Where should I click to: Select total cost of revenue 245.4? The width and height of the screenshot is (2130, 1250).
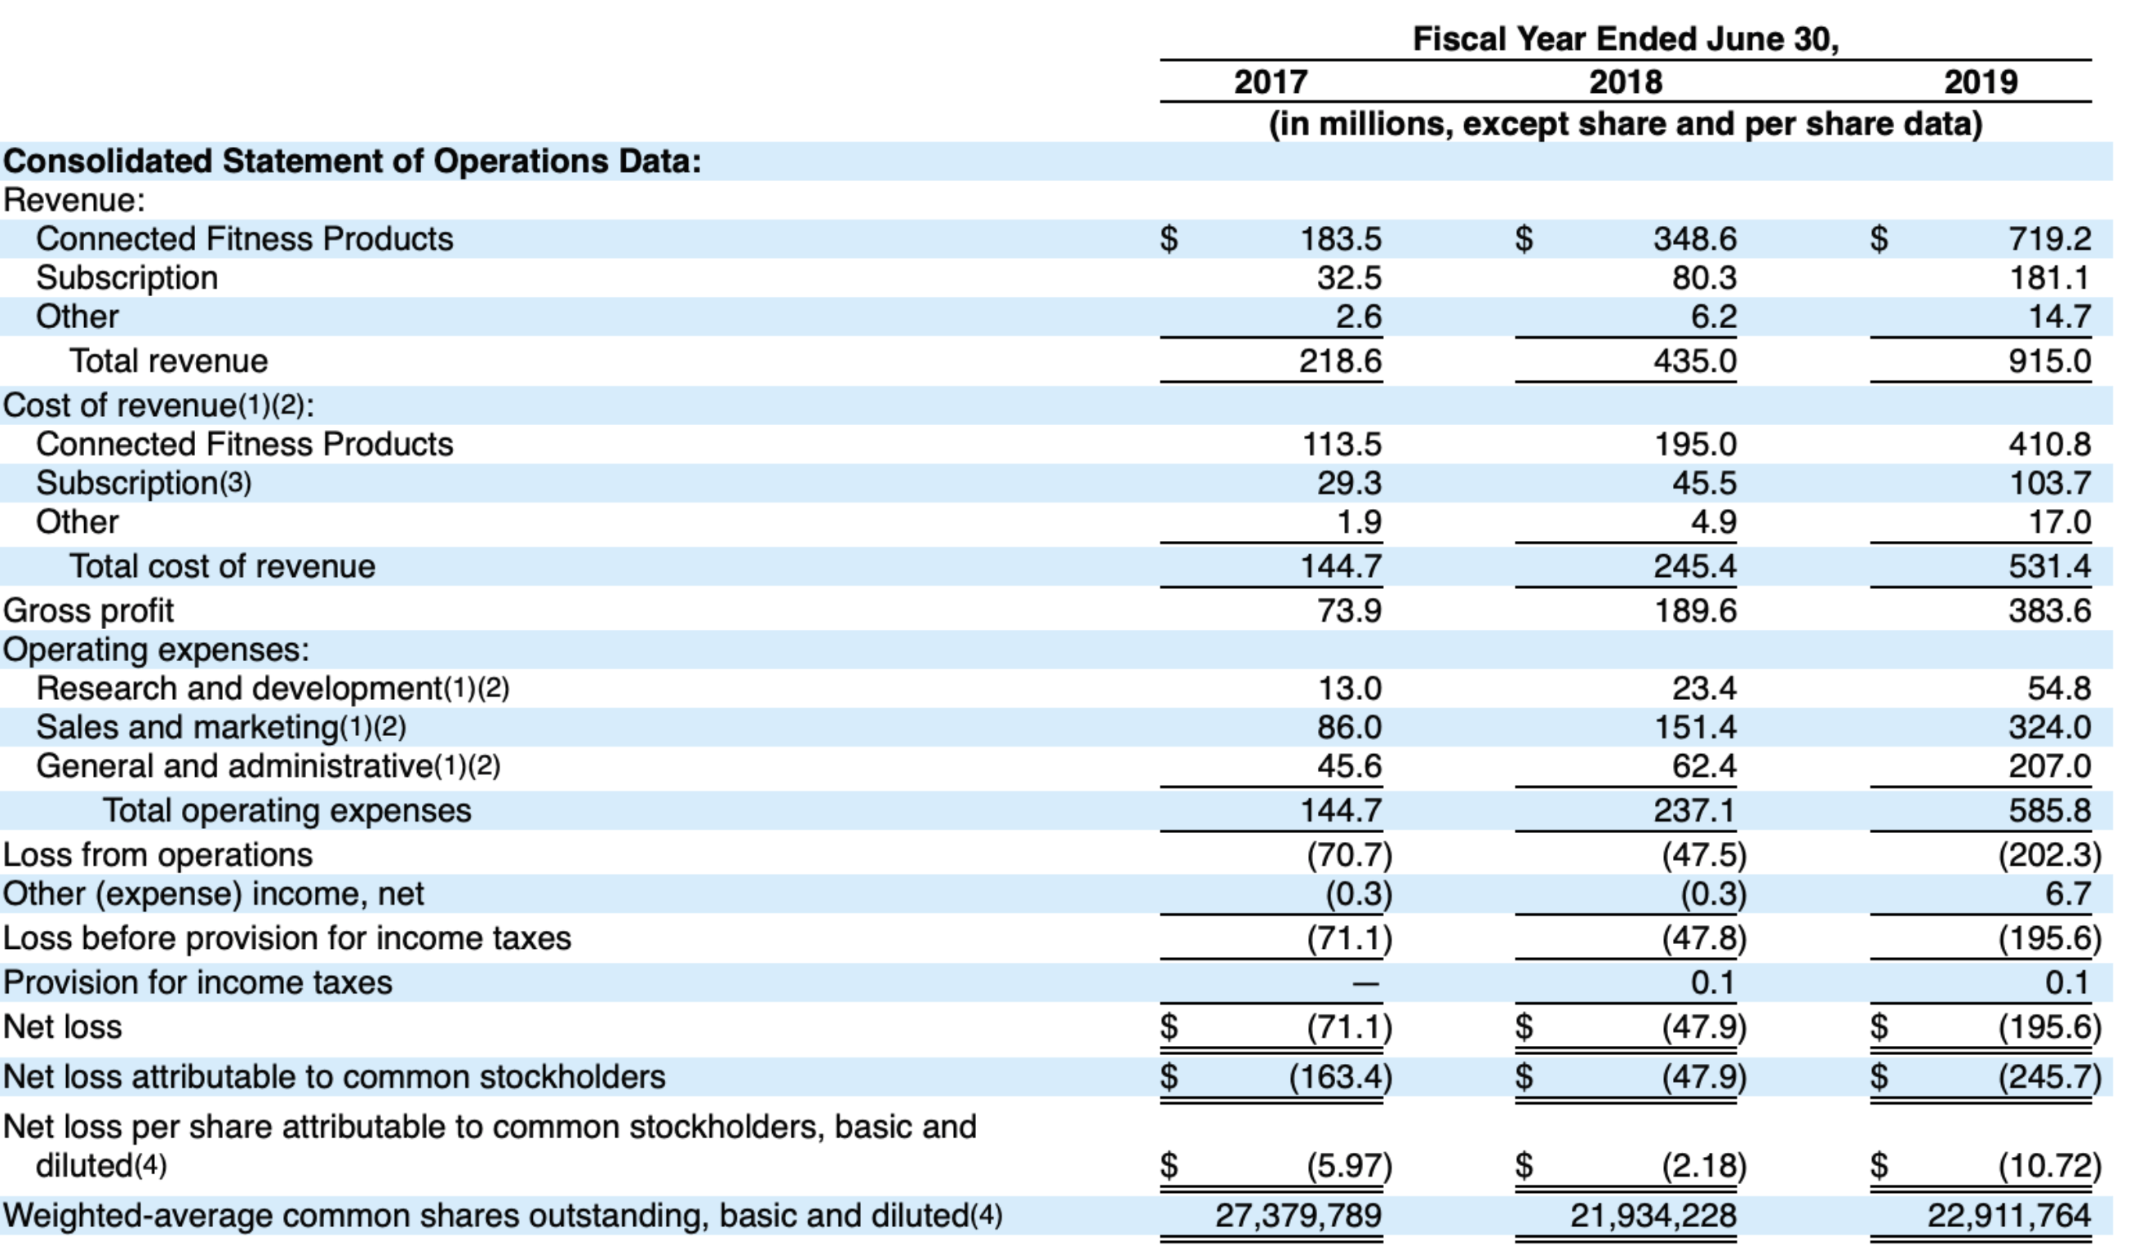[1695, 566]
